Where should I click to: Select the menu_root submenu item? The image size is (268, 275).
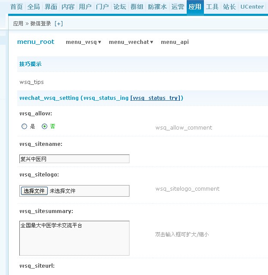tap(36, 42)
